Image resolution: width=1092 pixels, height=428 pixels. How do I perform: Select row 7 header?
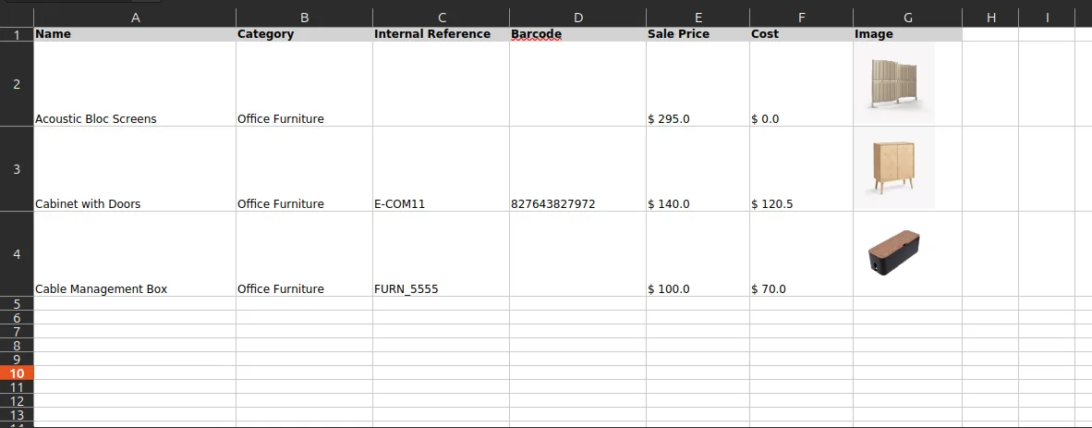point(17,331)
